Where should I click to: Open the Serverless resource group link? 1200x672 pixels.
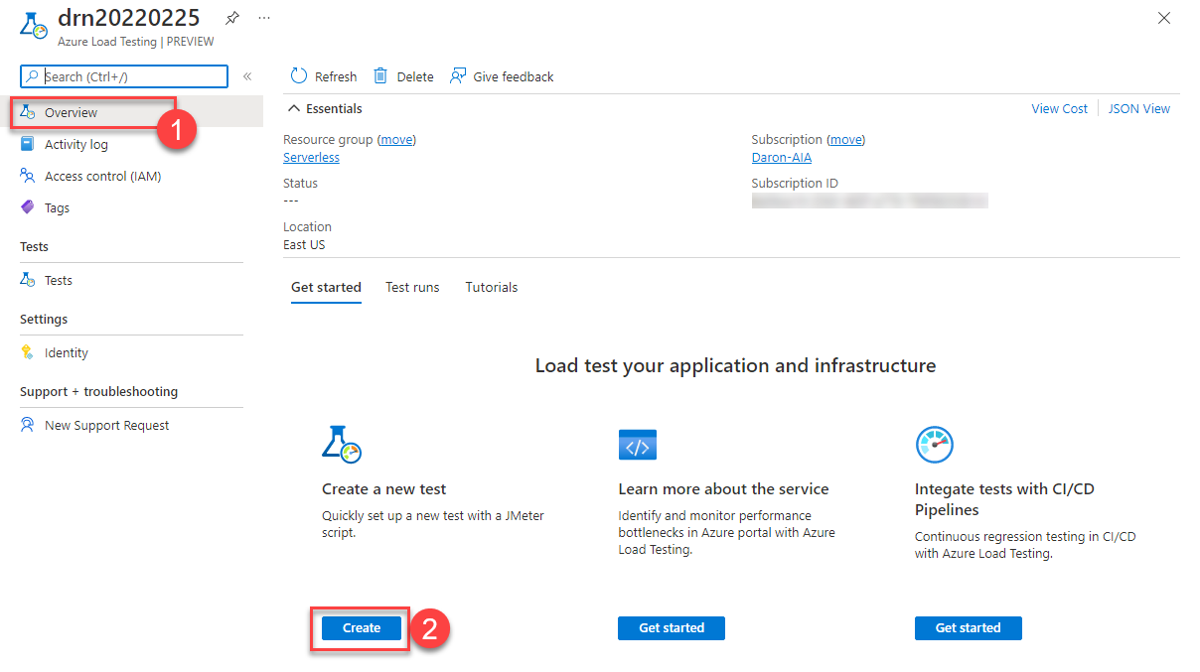point(311,157)
